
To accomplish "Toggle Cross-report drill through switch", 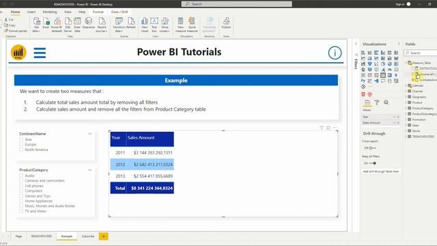I will tap(373, 148).
